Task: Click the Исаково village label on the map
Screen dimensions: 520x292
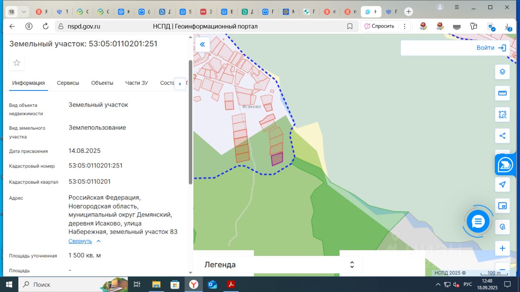Action: pyautogui.click(x=251, y=107)
